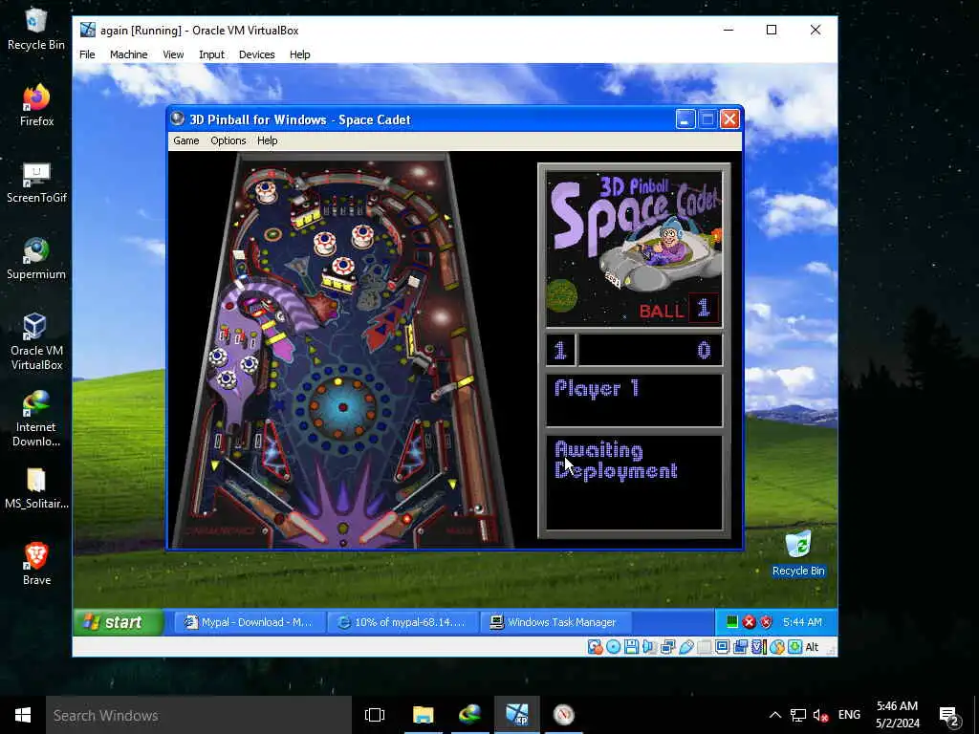979x734 pixels.
Task: Click the blue circular center target on the pinball table
Action: [342, 407]
